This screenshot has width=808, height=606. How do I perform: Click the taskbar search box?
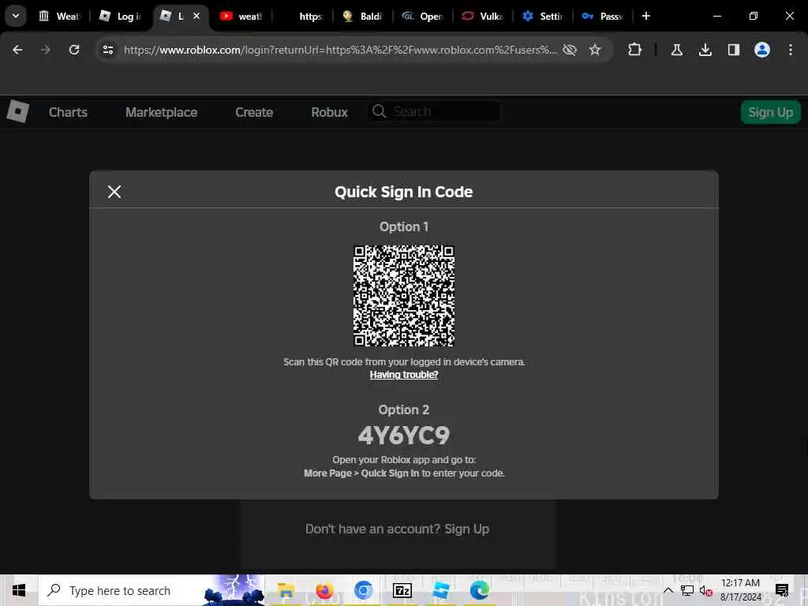(151, 590)
